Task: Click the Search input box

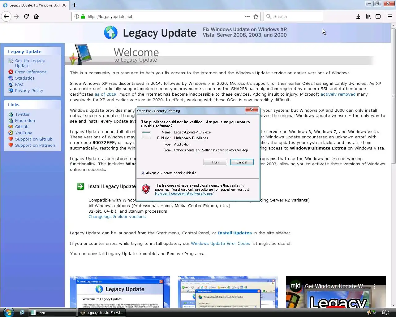Action: pyautogui.click(x=293, y=16)
